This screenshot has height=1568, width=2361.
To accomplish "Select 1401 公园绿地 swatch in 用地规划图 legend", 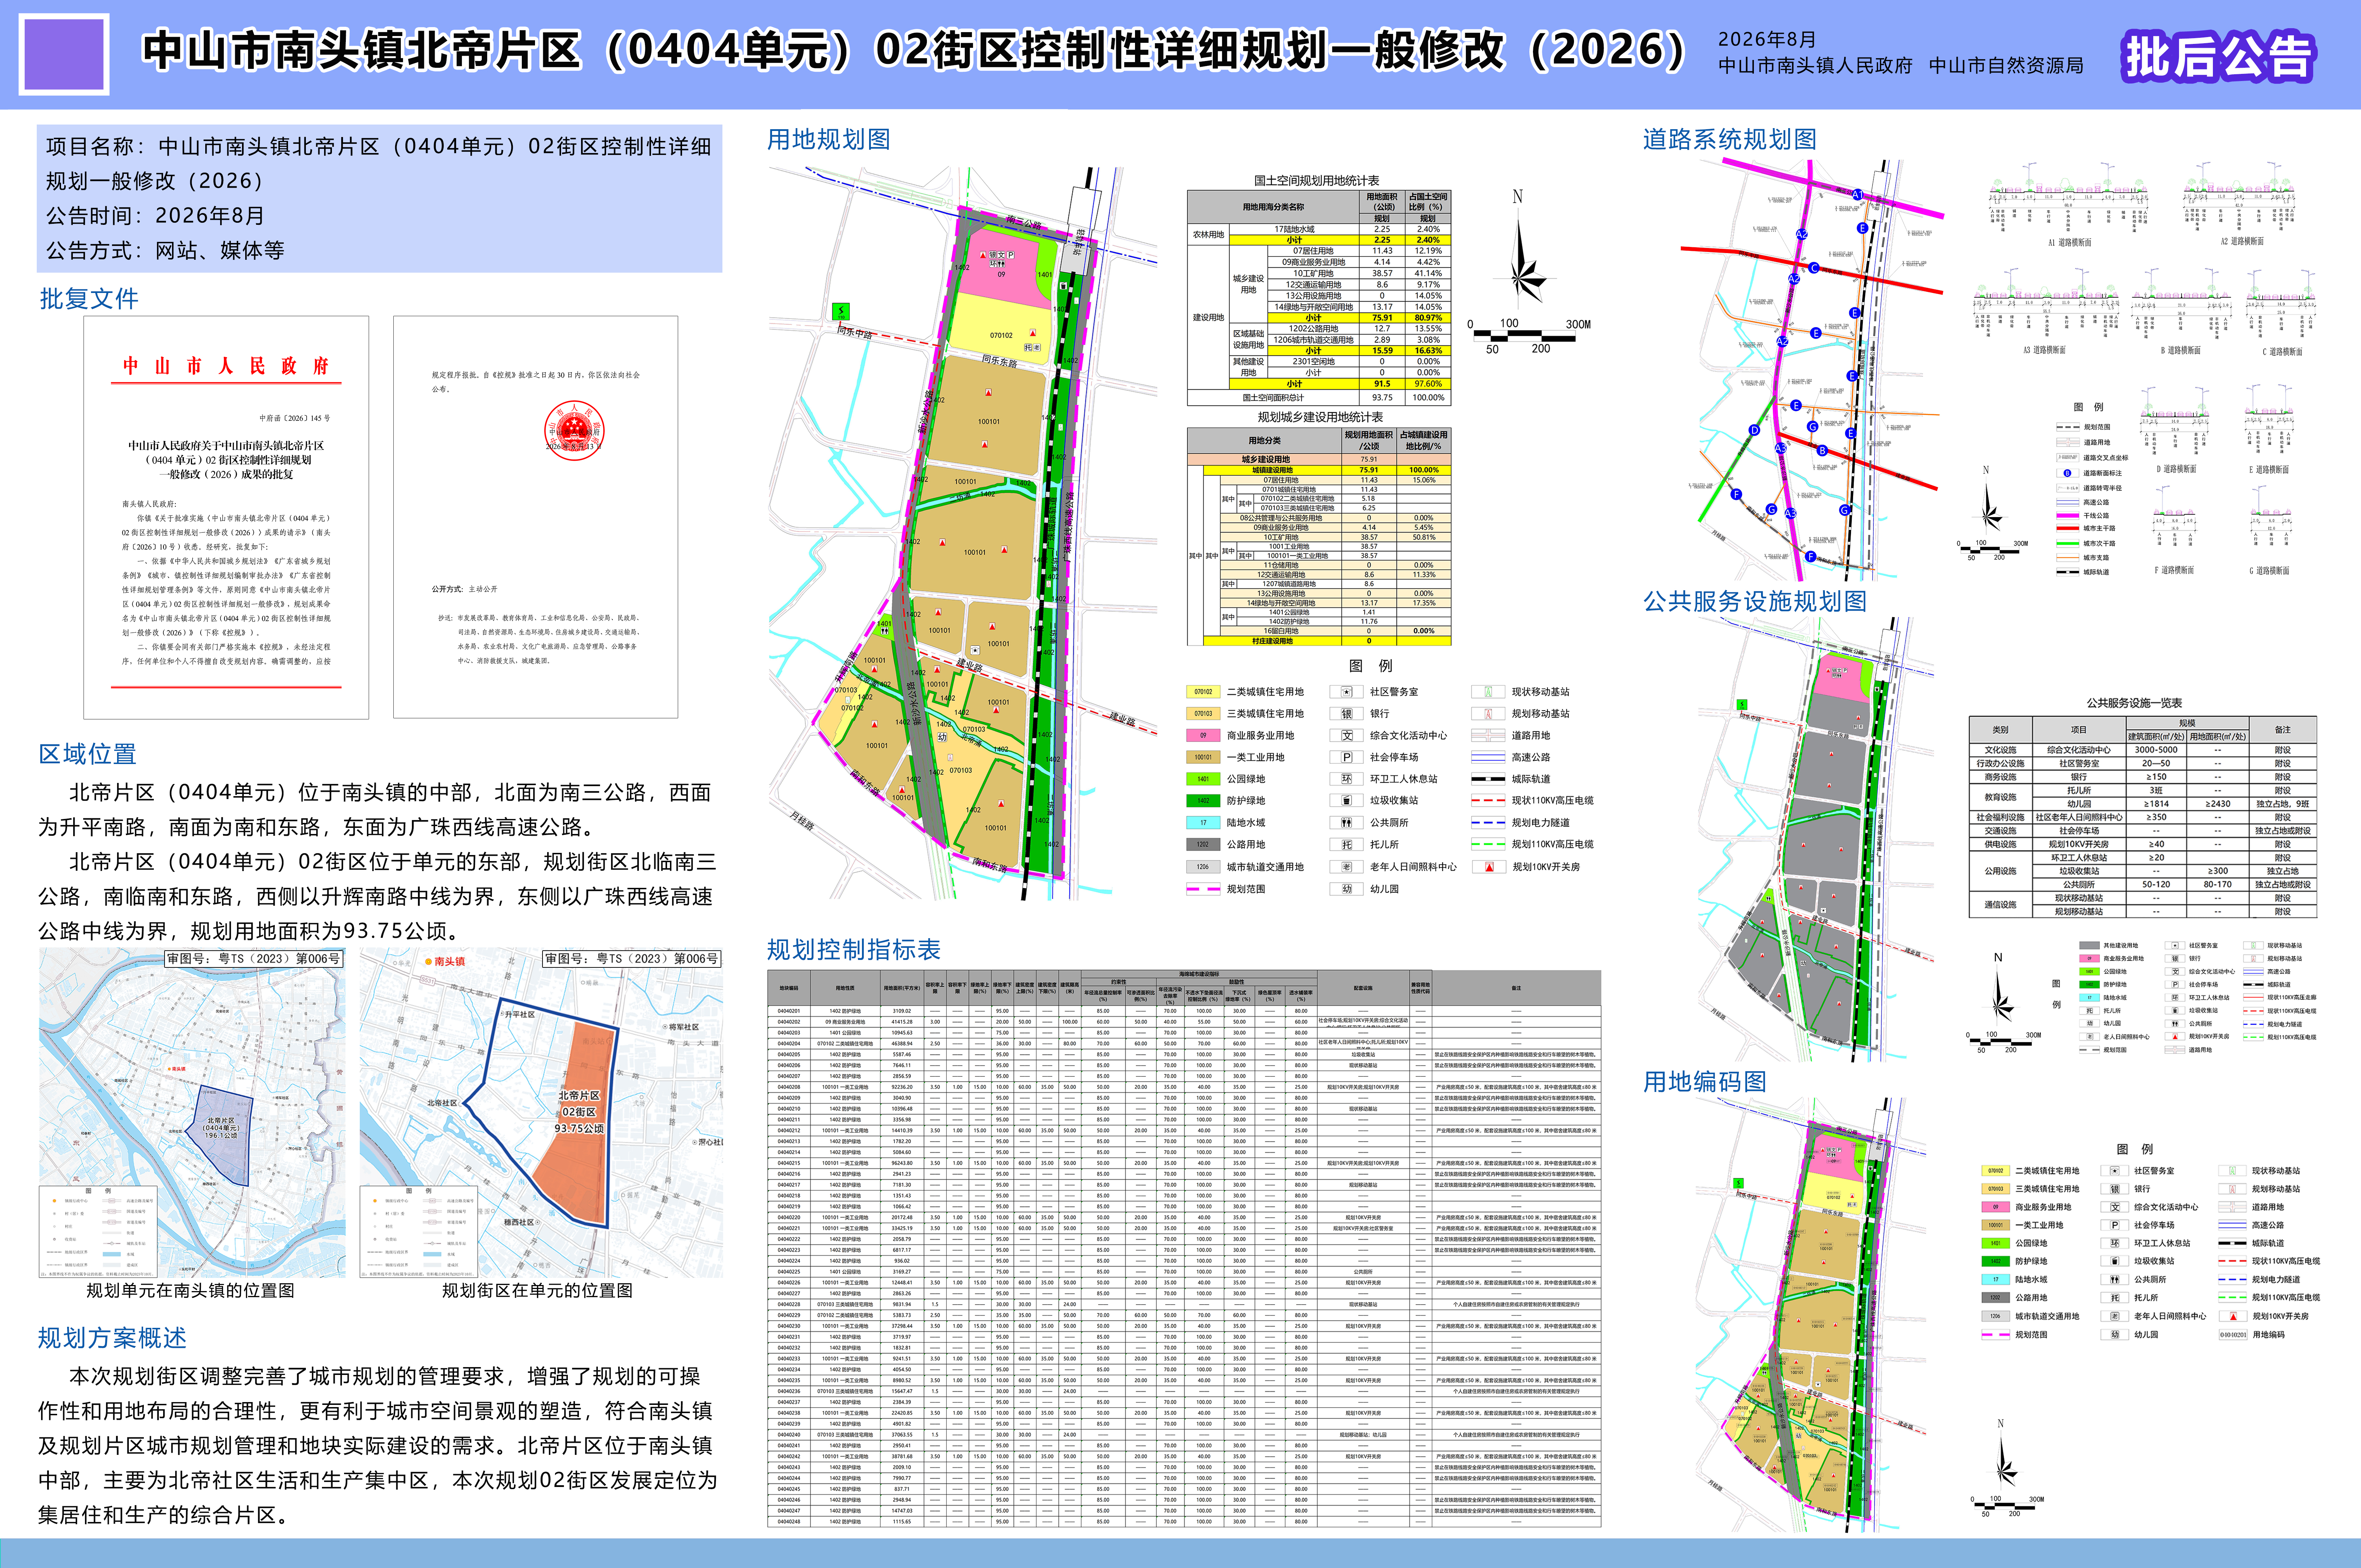I will coord(1203,779).
